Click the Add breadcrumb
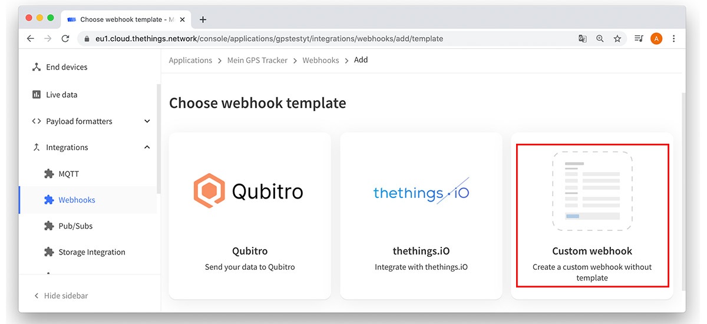 [361, 60]
